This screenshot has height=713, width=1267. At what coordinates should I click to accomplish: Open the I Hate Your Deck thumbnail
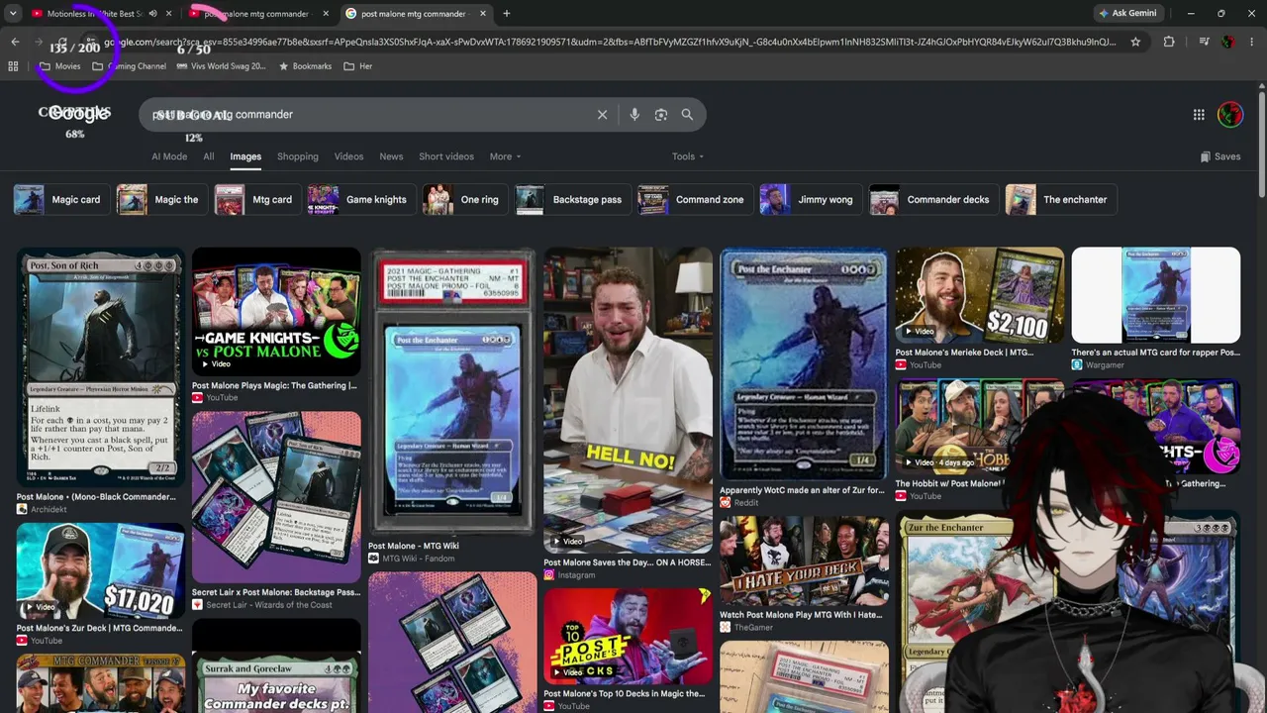click(x=804, y=560)
